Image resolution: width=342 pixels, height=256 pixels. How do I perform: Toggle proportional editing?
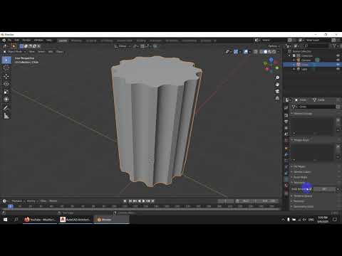click(155, 46)
